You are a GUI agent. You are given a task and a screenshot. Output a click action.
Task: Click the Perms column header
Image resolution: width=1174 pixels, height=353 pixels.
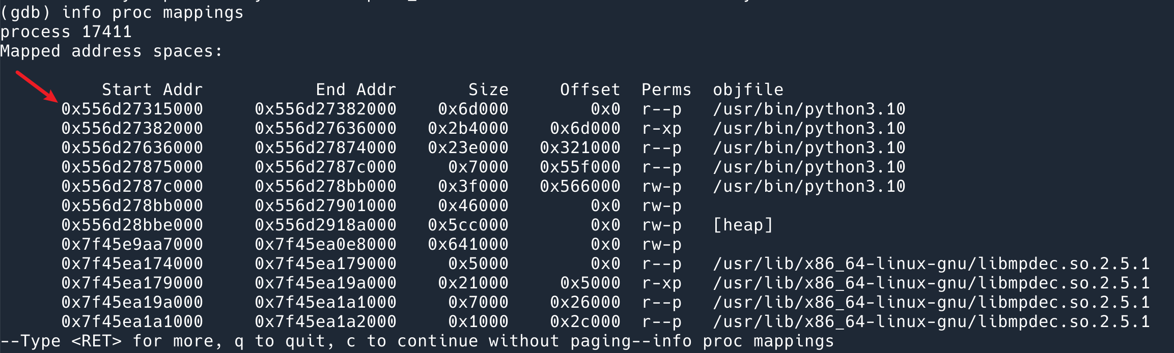pyautogui.click(x=666, y=90)
